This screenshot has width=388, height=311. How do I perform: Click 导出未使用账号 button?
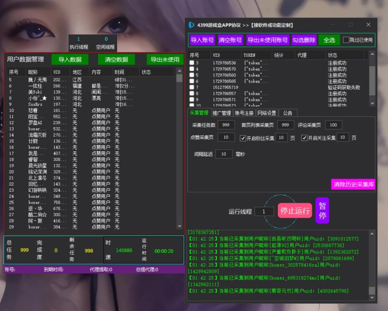(x=268, y=40)
